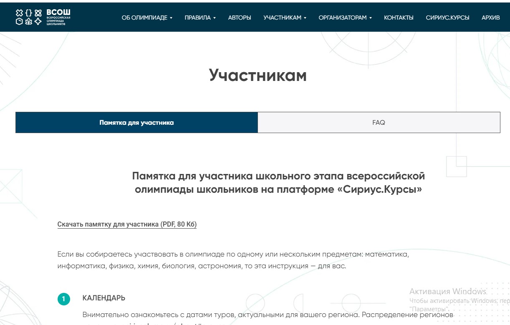
Task: Select the Памятка для участника tab
Action: (x=136, y=123)
